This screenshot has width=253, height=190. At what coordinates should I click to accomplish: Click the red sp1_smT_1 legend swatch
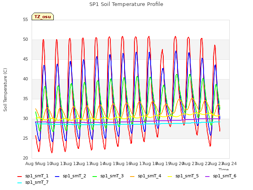(x=19, y=177)
